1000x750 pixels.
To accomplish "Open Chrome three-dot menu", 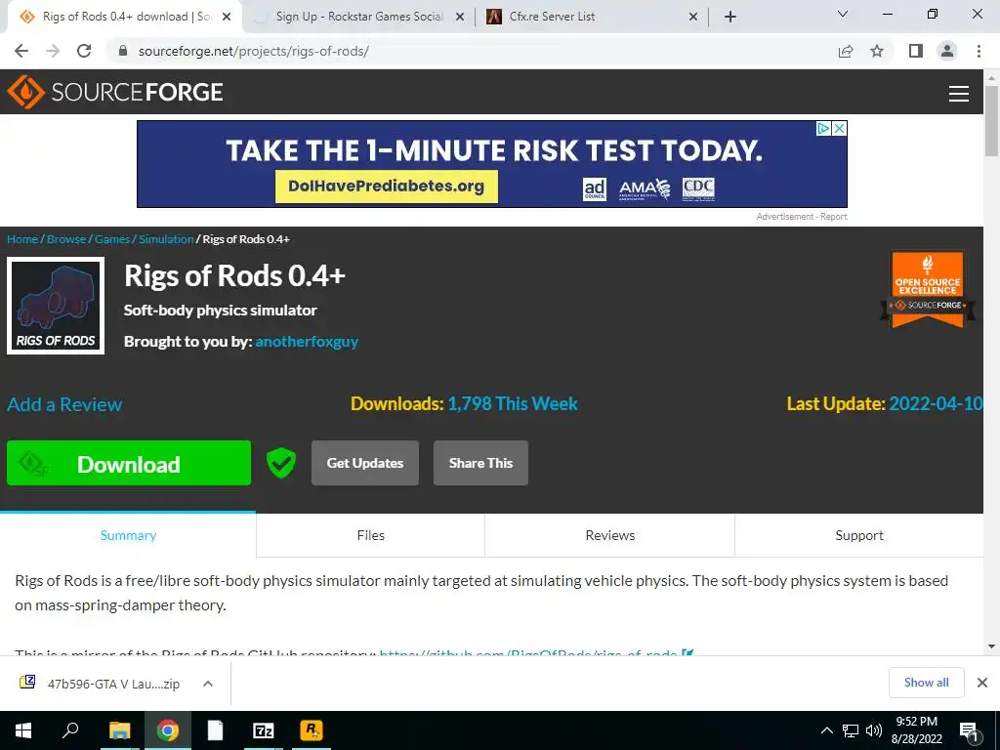I will coord(979,51).
